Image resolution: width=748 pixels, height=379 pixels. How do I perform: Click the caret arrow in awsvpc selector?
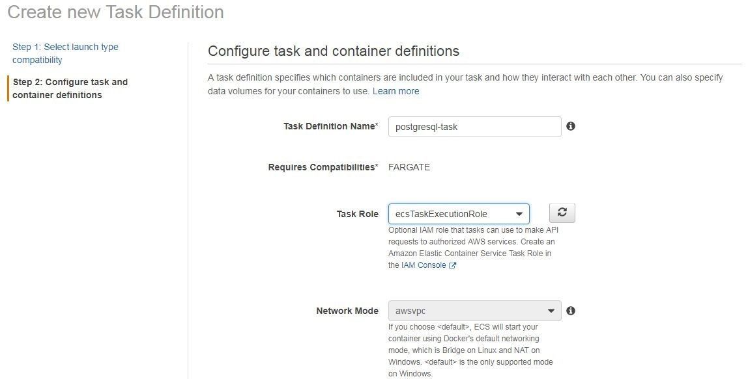point(551,311)
